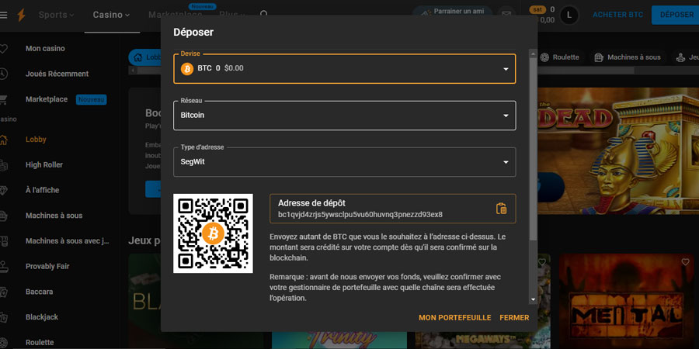
Task: Toggle the sat currency badge
Action: pos(537,9)
